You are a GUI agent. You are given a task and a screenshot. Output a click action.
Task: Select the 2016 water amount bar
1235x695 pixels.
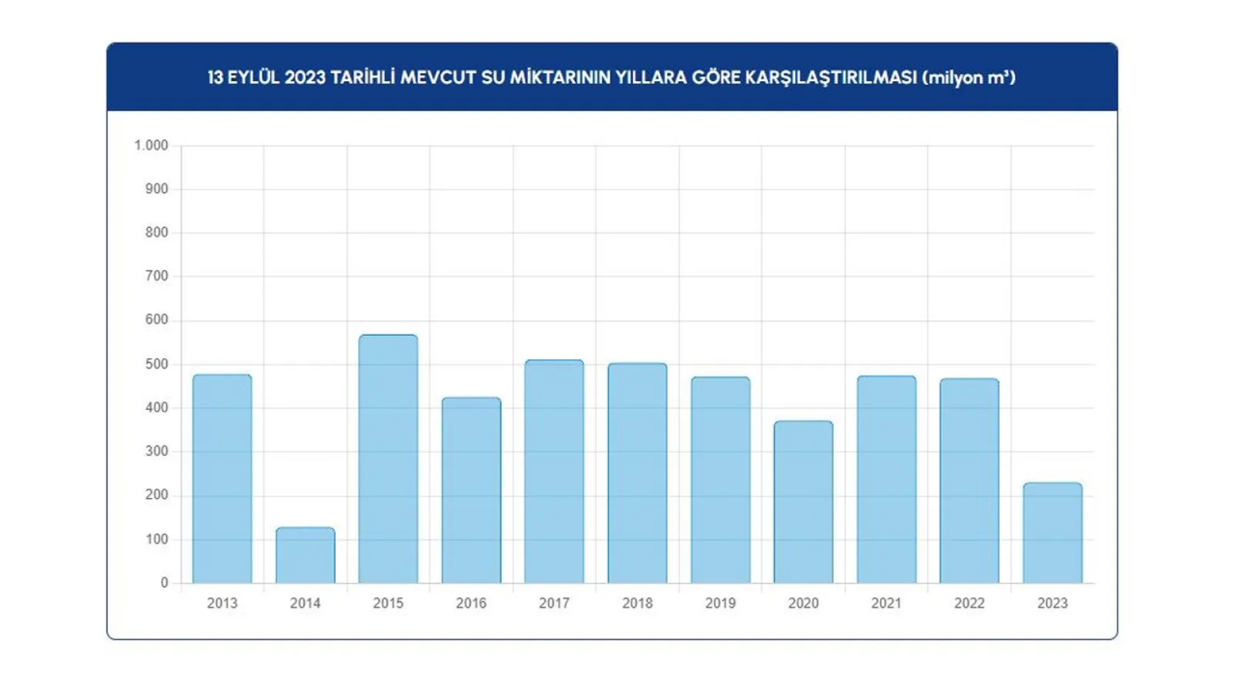pos(471,490)
